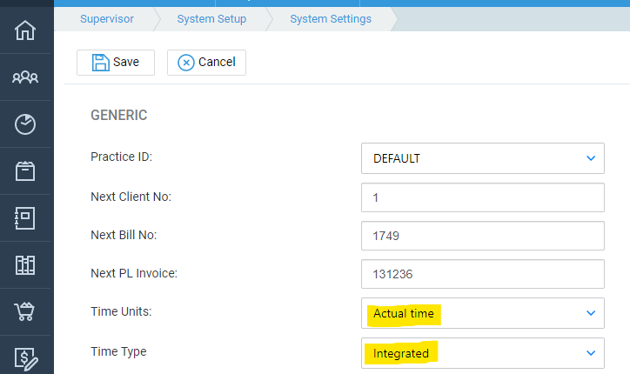Open the notebook icon in sidebar
Screen dimensions: 630x374
click(x=25, y=218)
